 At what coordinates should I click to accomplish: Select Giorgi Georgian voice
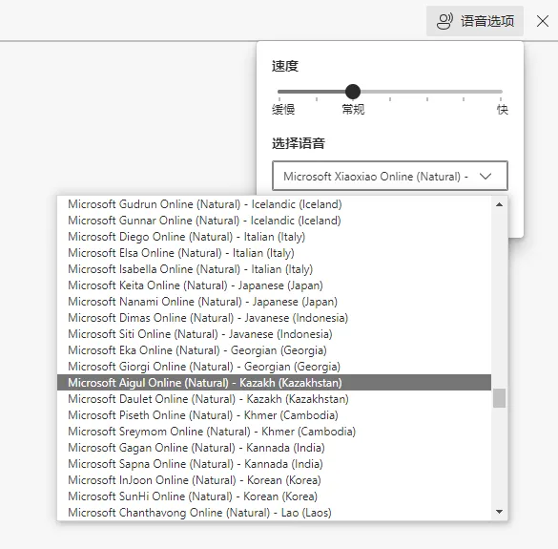click(274, 367)
